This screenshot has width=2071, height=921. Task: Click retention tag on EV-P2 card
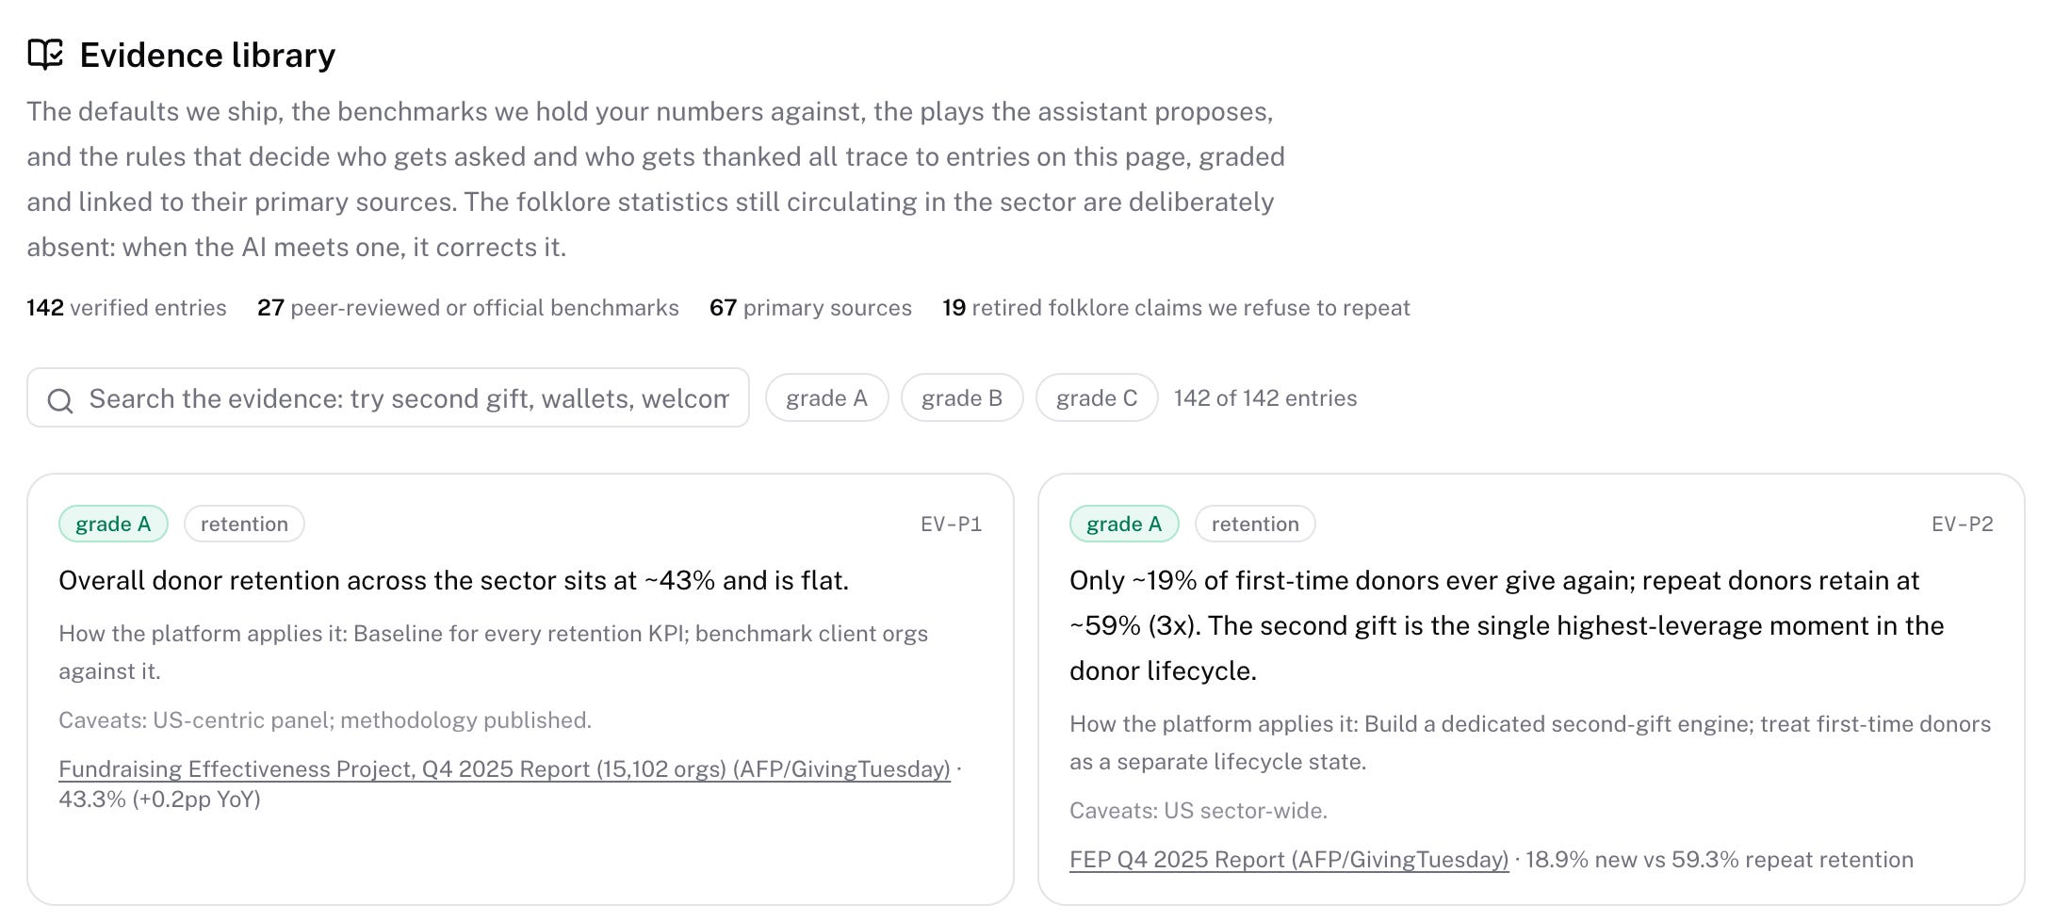click(1255, 524)
